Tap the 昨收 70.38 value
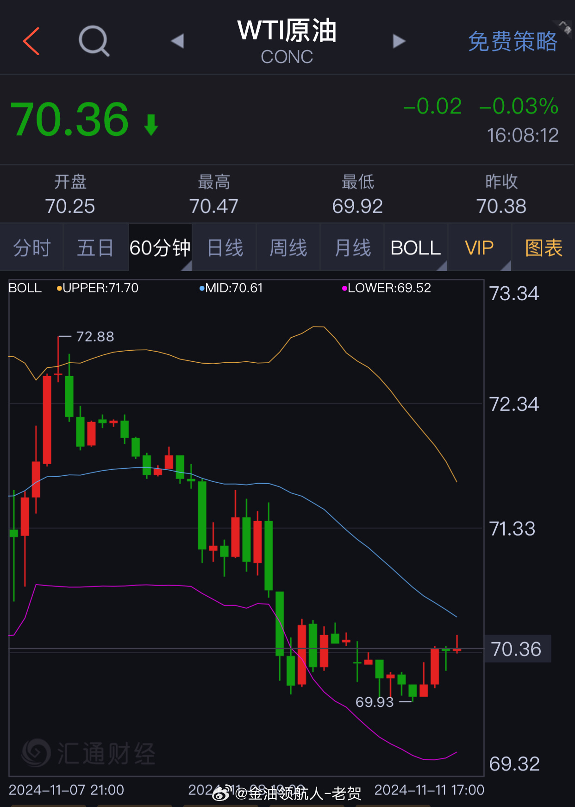The height and width of the screenshot is (807, 575). [501, 206]
